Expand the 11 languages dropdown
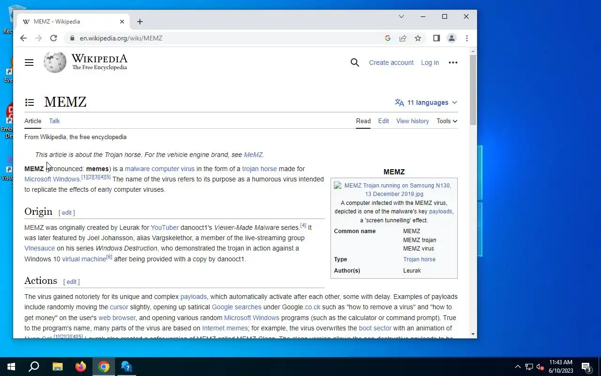Screen dimensions: 601x376 pyautogui.click(x=426, y=102)
